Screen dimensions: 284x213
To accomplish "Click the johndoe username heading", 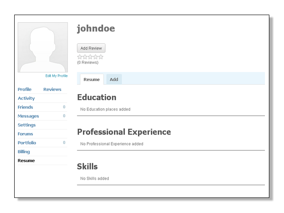I will coord(96,28).
